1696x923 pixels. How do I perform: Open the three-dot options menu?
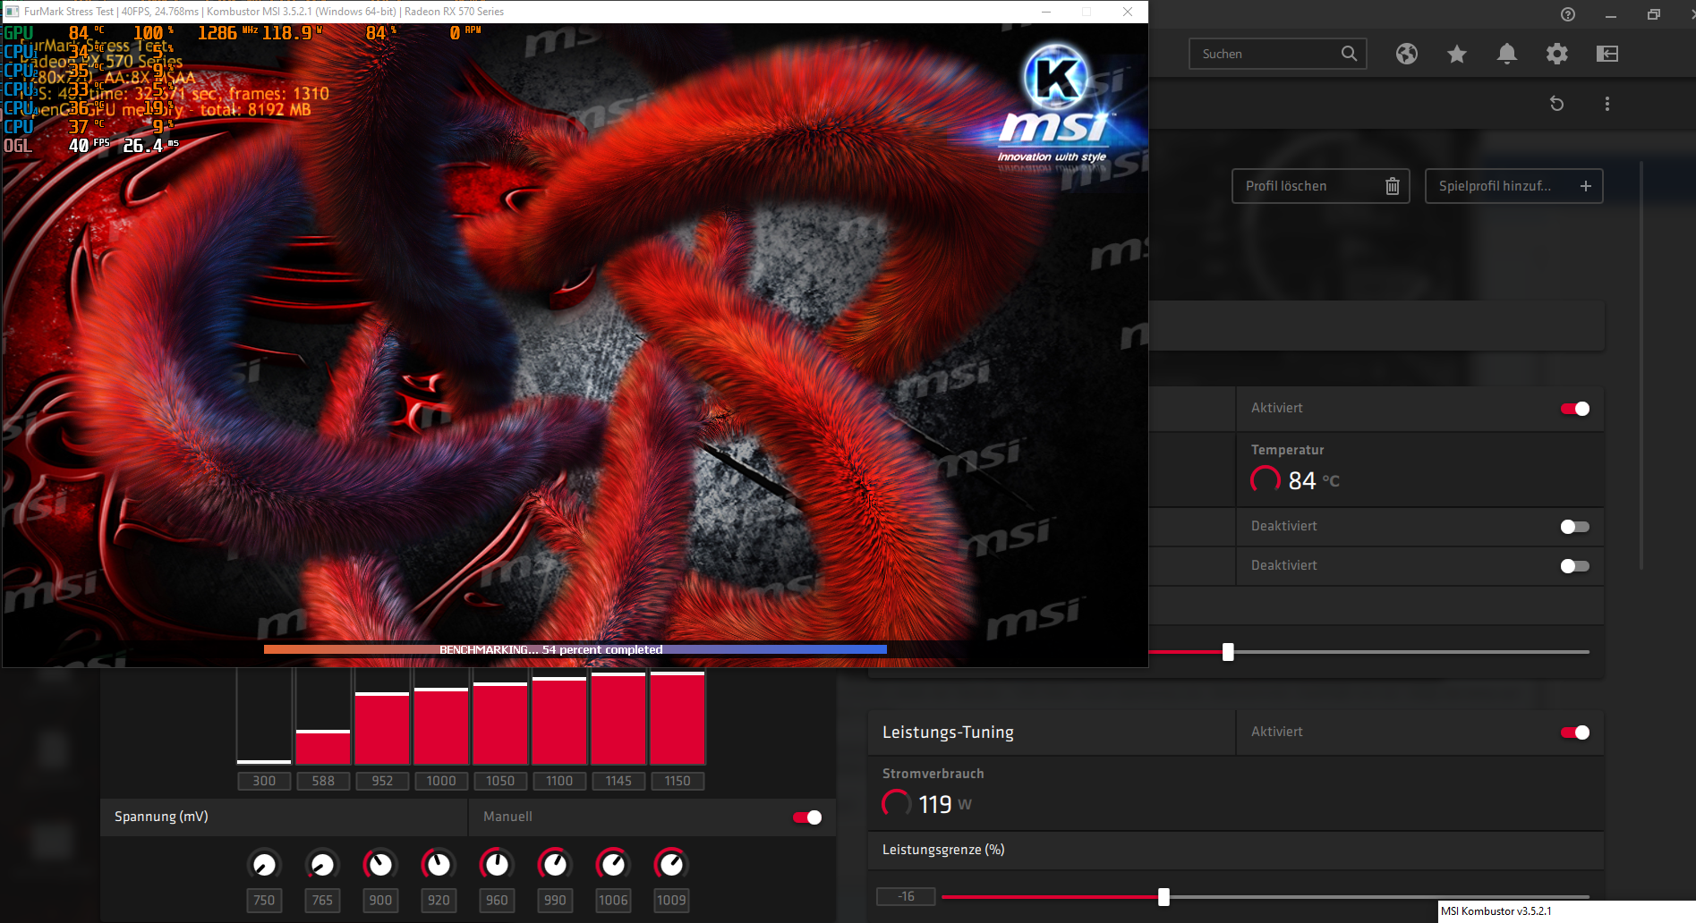tap(1607, 104)
